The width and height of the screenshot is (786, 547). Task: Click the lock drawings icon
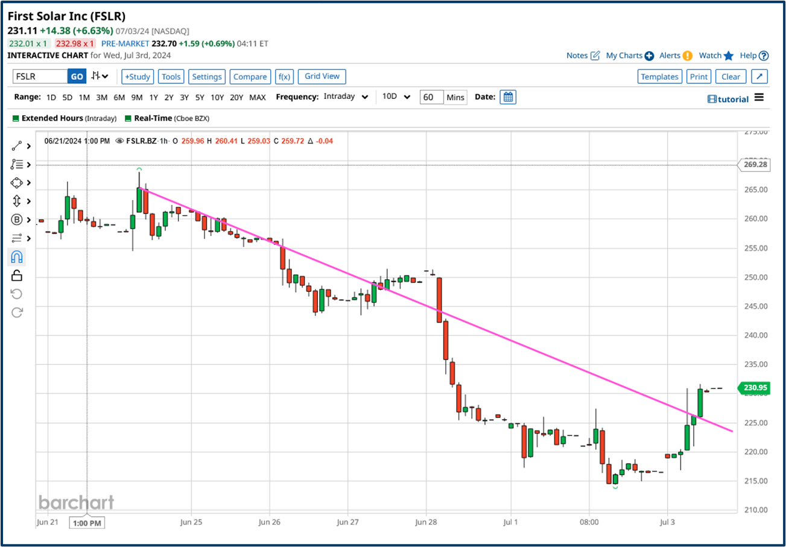tap(16, 276)
